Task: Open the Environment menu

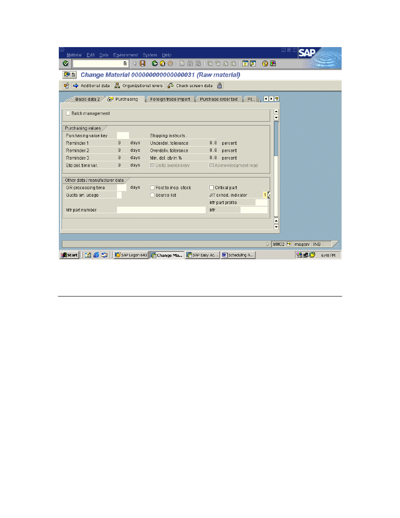Action: 125,55
